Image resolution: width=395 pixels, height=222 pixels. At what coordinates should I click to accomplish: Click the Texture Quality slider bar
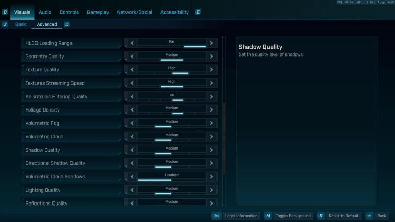pos(172,73)
